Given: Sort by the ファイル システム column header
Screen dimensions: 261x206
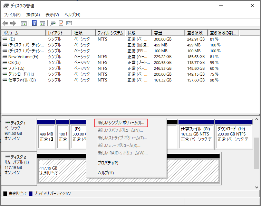Looking at the screenshot, I should (x=110, y=33).
